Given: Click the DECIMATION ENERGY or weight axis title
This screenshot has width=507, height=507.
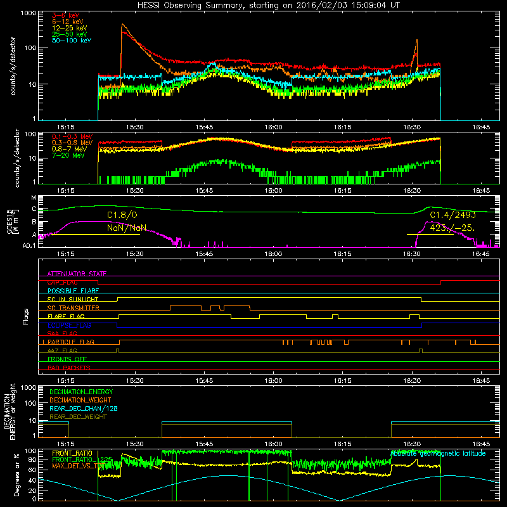Looking at the screenshot, I should (x=10, y=411).
